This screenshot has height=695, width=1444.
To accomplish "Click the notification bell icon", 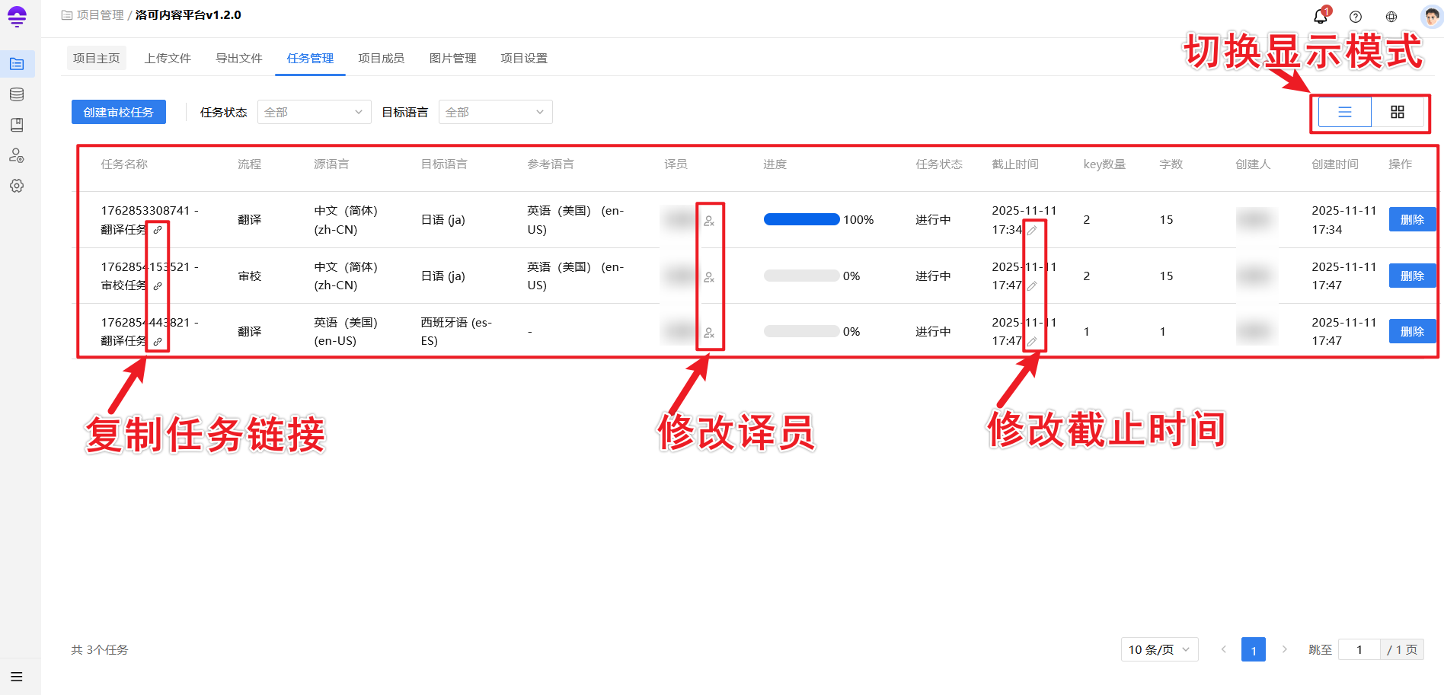I will (x=1320, y=17).
